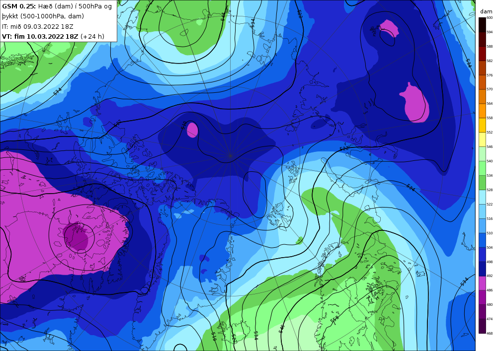497x351 pixels.
Task: Select the pale yellow 546–552 legend swatch
Action: click(x=482, y=140)
